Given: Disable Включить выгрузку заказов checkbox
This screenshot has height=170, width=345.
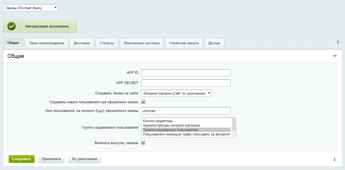Looking at the screenshot, I should point(143,142).
